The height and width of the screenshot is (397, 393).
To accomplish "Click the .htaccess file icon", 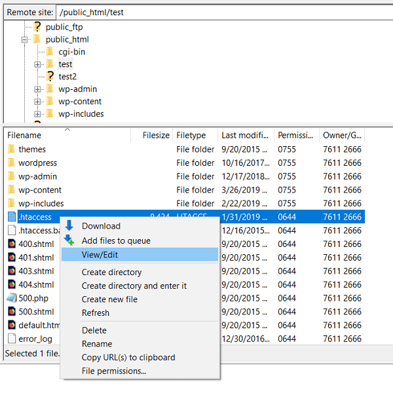I will tap(12, 217).
